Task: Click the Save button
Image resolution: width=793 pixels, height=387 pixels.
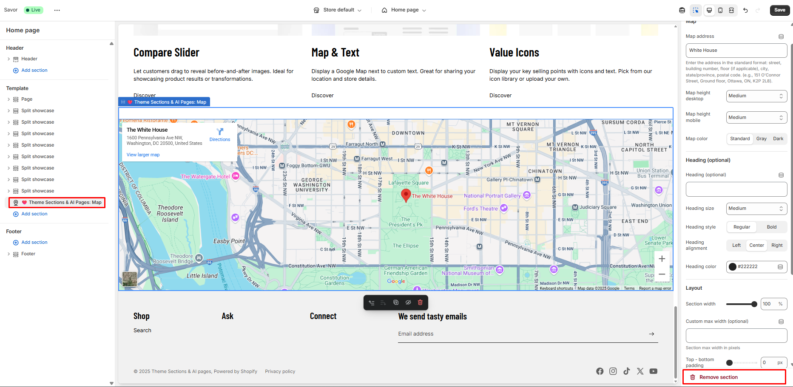Action: pyautogui.click(x=780, y=10)
